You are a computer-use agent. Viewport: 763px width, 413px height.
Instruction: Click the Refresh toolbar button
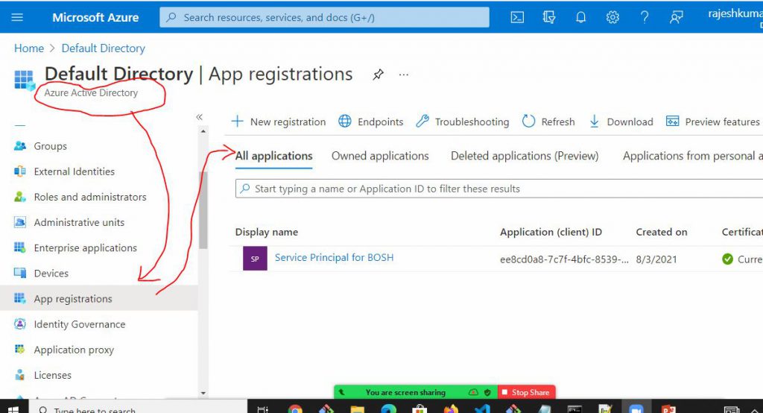click(x=548, y=122)
